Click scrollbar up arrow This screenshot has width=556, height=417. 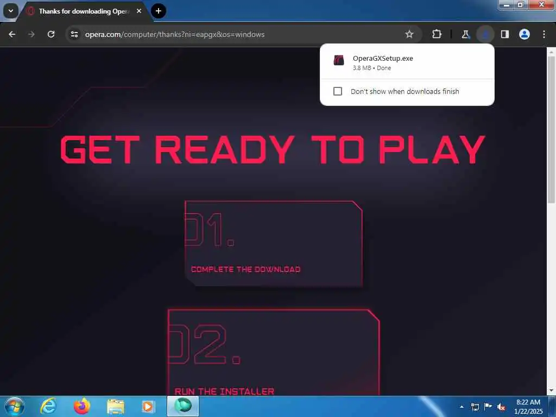tap(551, 52)
